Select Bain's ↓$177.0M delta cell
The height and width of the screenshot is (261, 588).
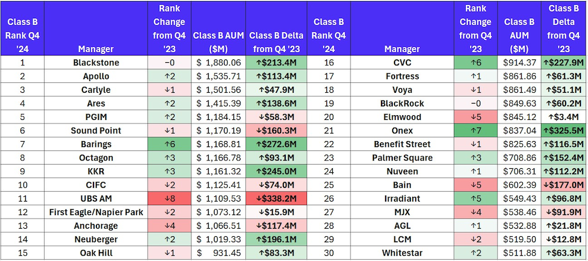563,185
